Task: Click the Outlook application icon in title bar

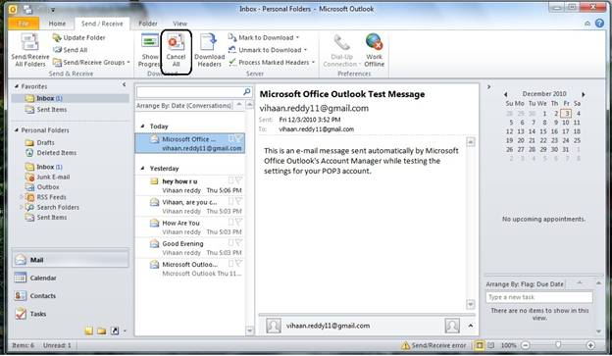Action: (x=13, y=9)
